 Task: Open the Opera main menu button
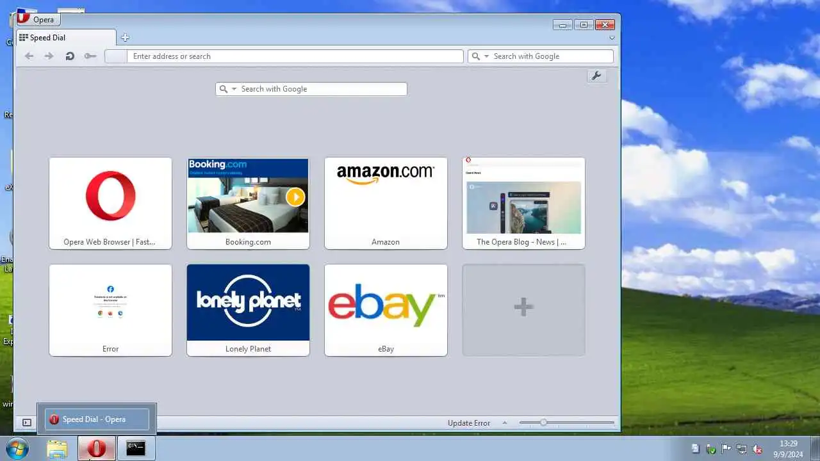(38, 19)
